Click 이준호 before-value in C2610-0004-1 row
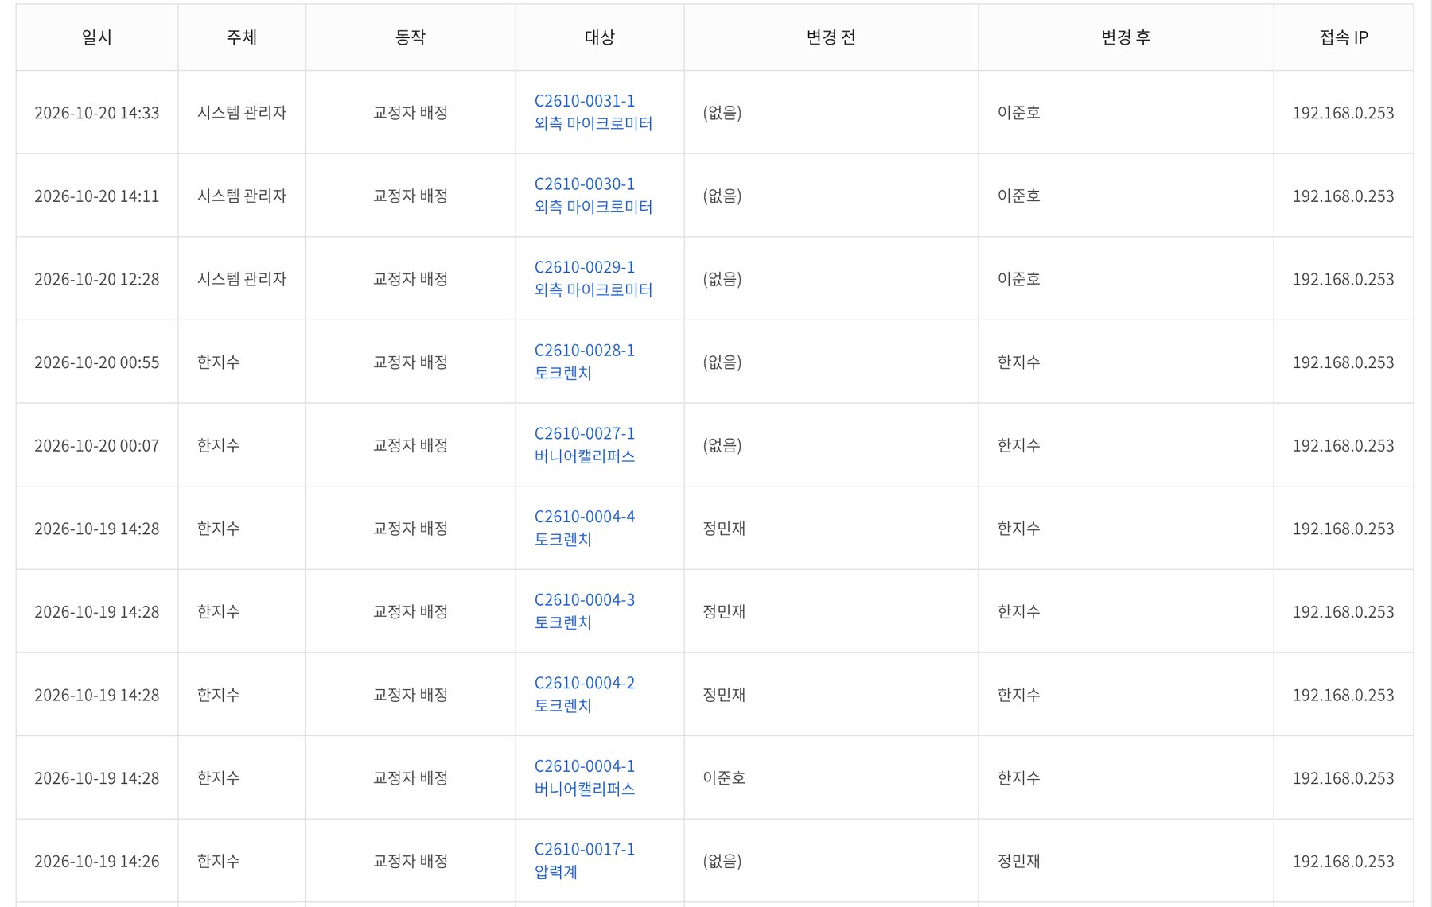Viewport: 1432px width, 907px height. click(x=724, y=778)
